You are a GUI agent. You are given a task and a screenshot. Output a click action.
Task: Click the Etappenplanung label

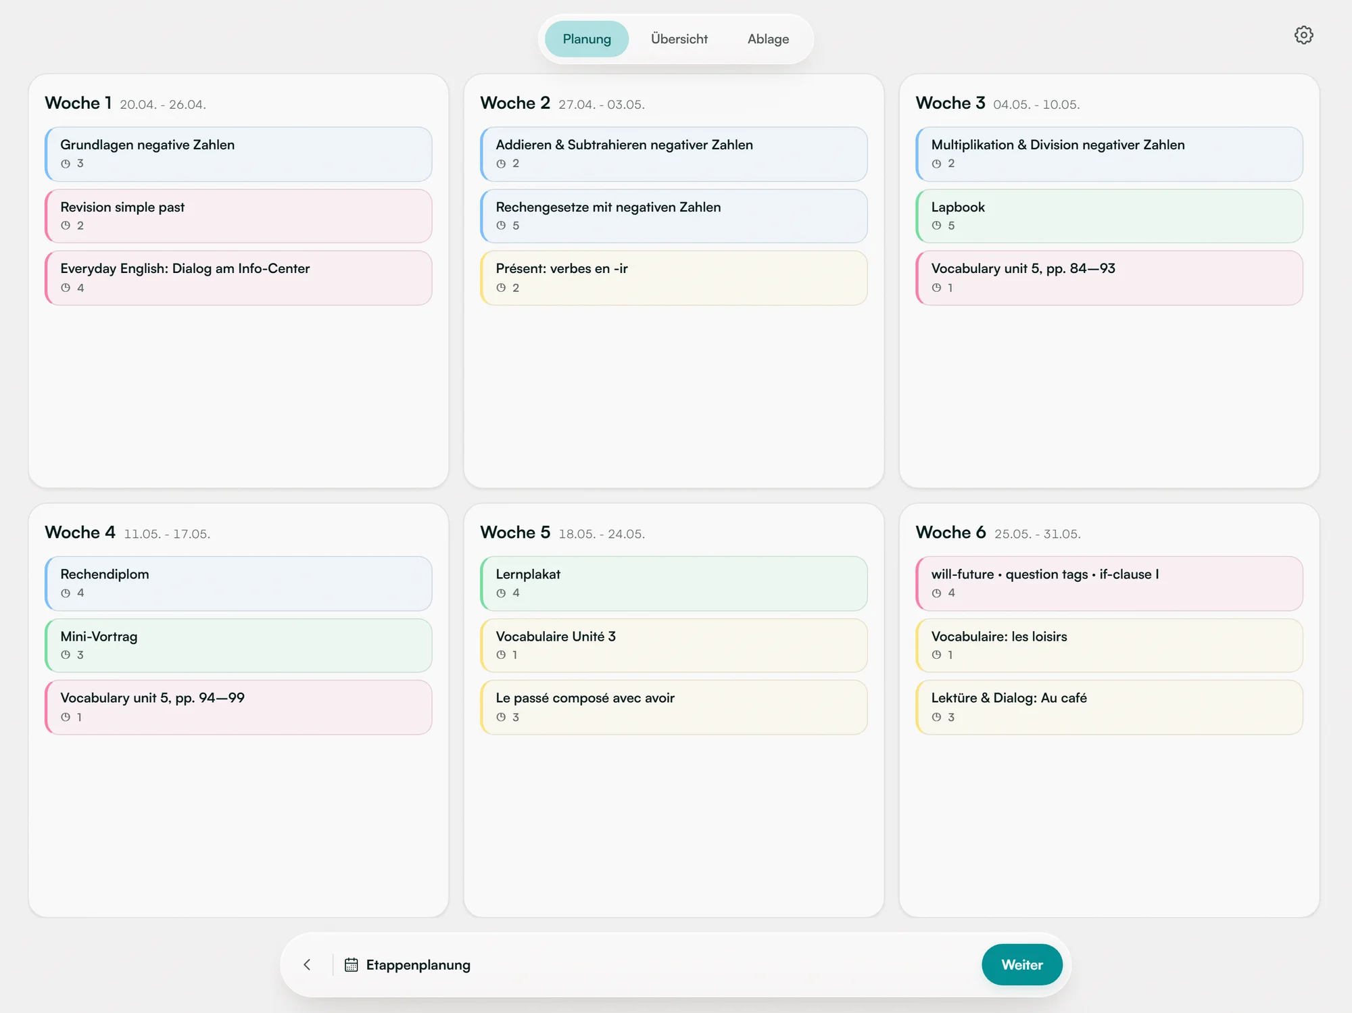[418, 965]
